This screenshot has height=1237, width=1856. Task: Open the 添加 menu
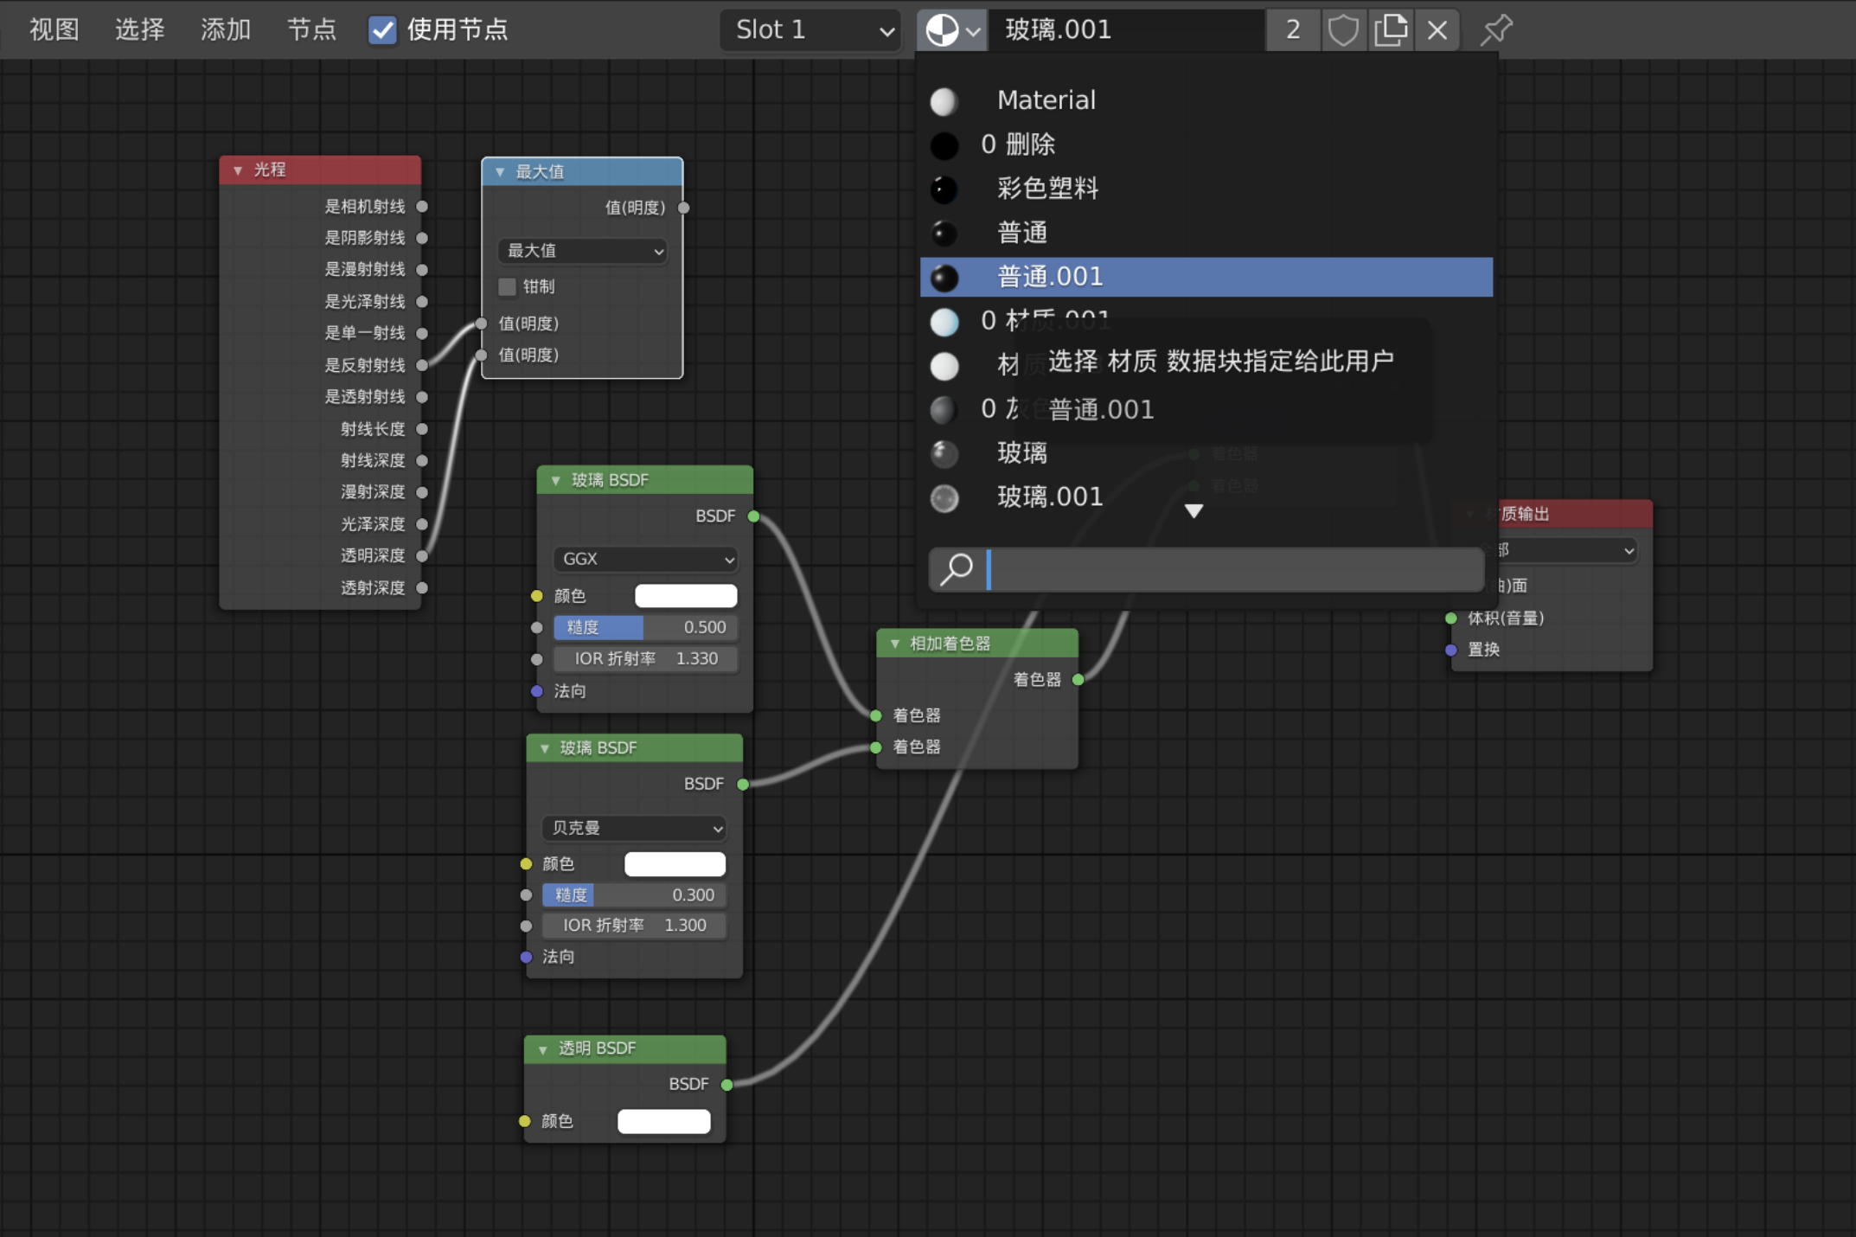[x=226, y=30]
